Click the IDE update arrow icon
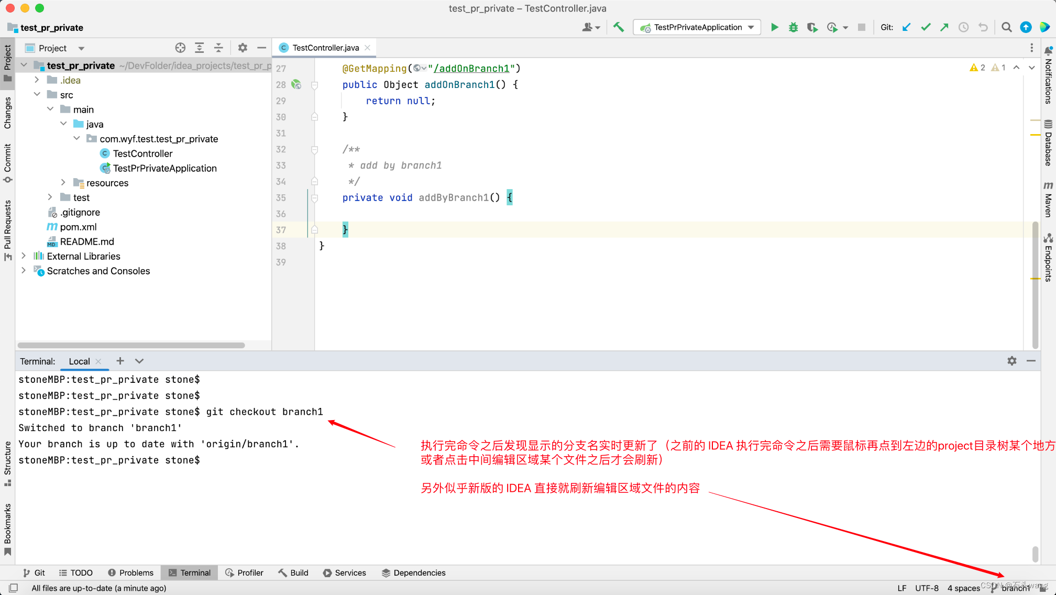 click(x=1026, y=27)
